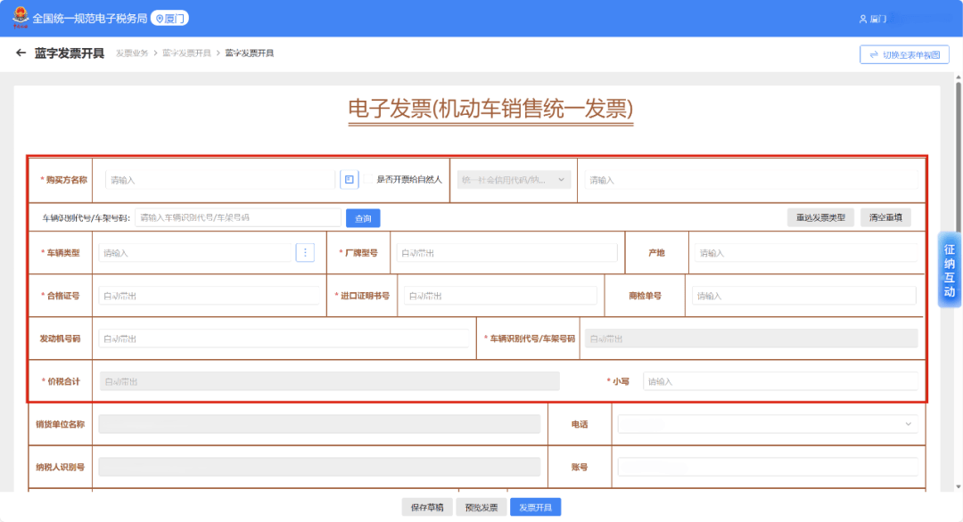The image size is (963, 522).
Task: Click the 发票开具 submit button
Action: coord(535,508)
